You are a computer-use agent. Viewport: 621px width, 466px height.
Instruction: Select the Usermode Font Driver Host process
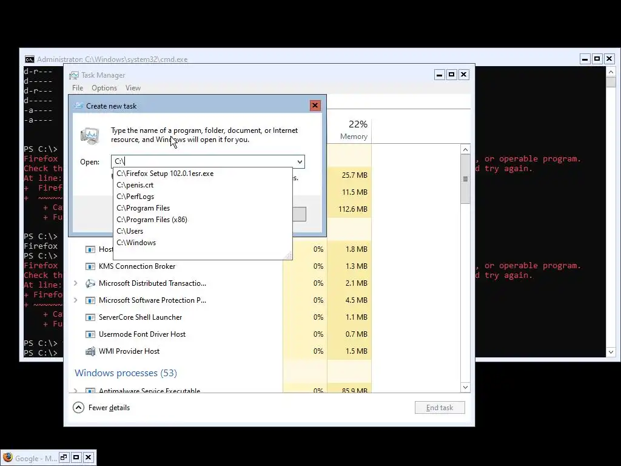pos(142,334)
